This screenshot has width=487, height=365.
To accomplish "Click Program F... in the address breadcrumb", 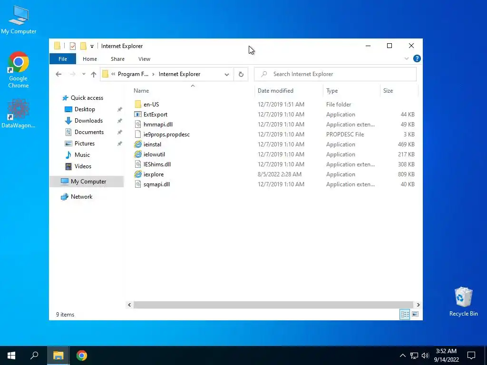I will tap(133, 74).
